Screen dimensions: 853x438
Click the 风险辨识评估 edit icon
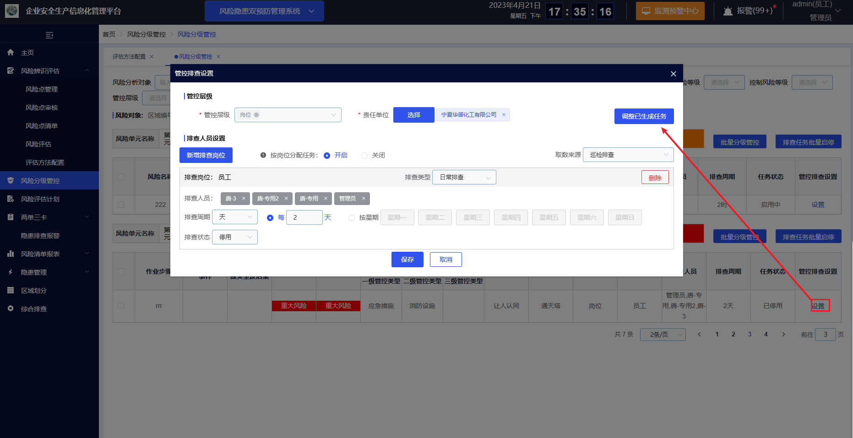pos(11,71)
